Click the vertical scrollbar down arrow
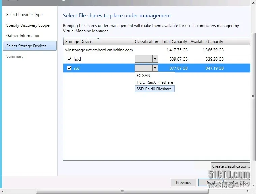256x194 pixels. coord(253,185)
